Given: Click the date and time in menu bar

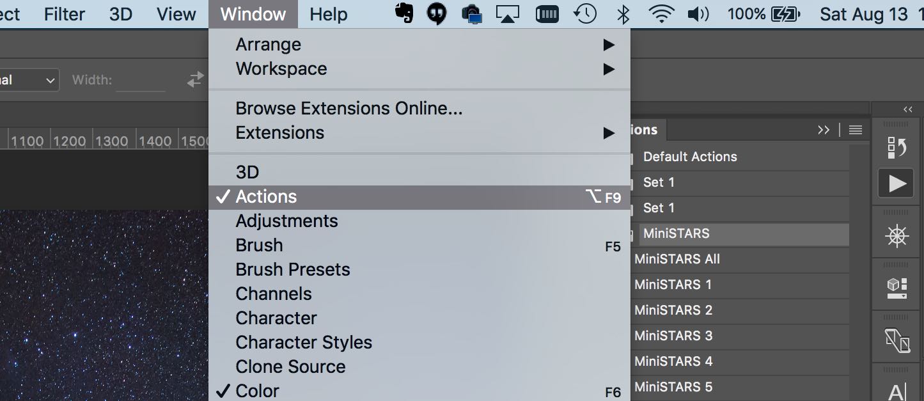Looking at the screenshot, I should point(870,14).
